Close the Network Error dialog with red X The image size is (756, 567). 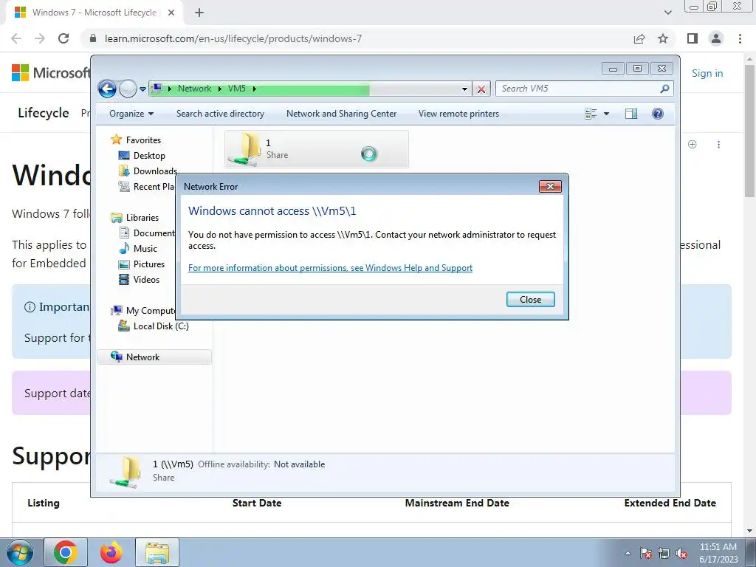point(550,187)
